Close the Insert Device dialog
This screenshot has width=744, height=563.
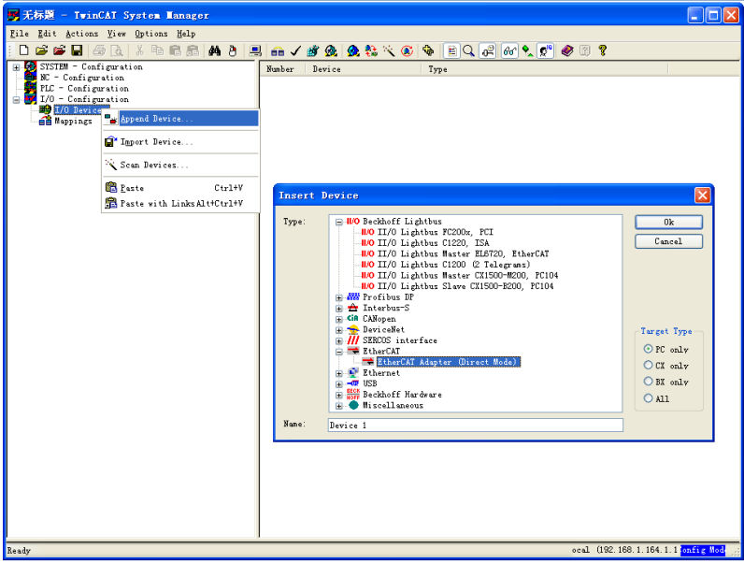click(x=702, y=195)
